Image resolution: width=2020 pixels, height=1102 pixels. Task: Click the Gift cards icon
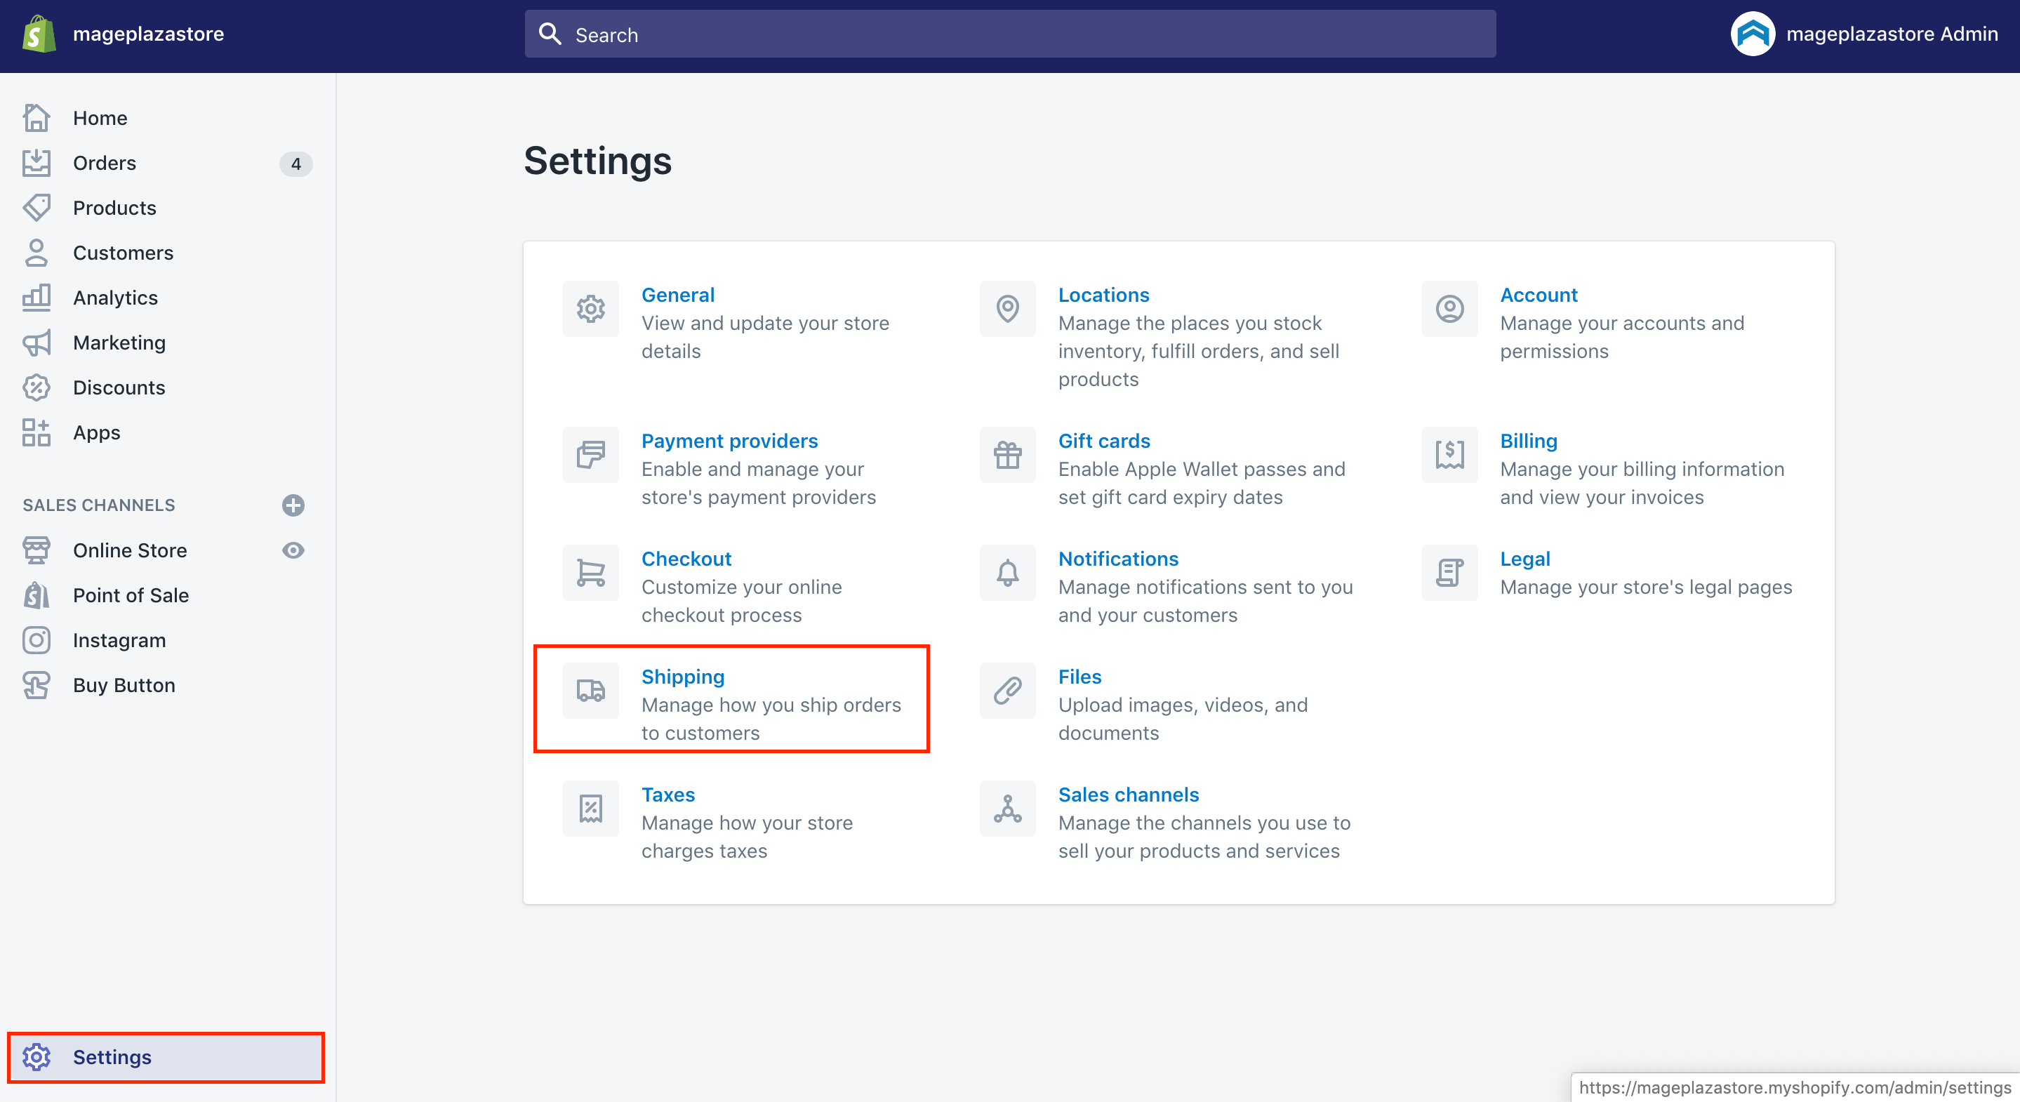coord(1007,455)
